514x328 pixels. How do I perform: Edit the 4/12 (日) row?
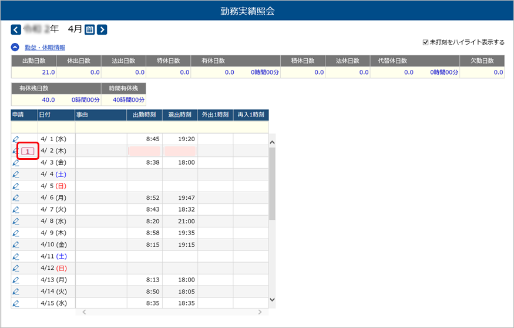point(15,268)
